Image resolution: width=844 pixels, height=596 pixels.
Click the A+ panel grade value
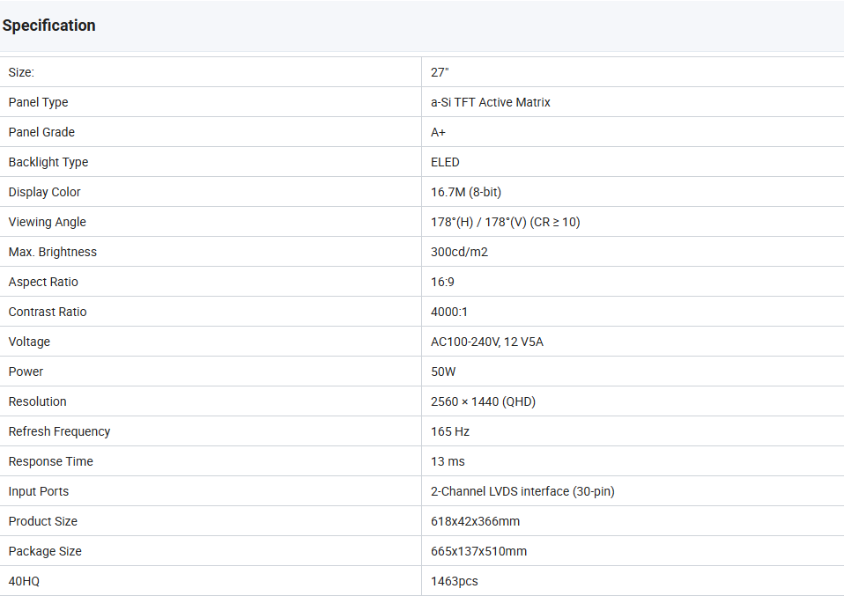[438, 132]
